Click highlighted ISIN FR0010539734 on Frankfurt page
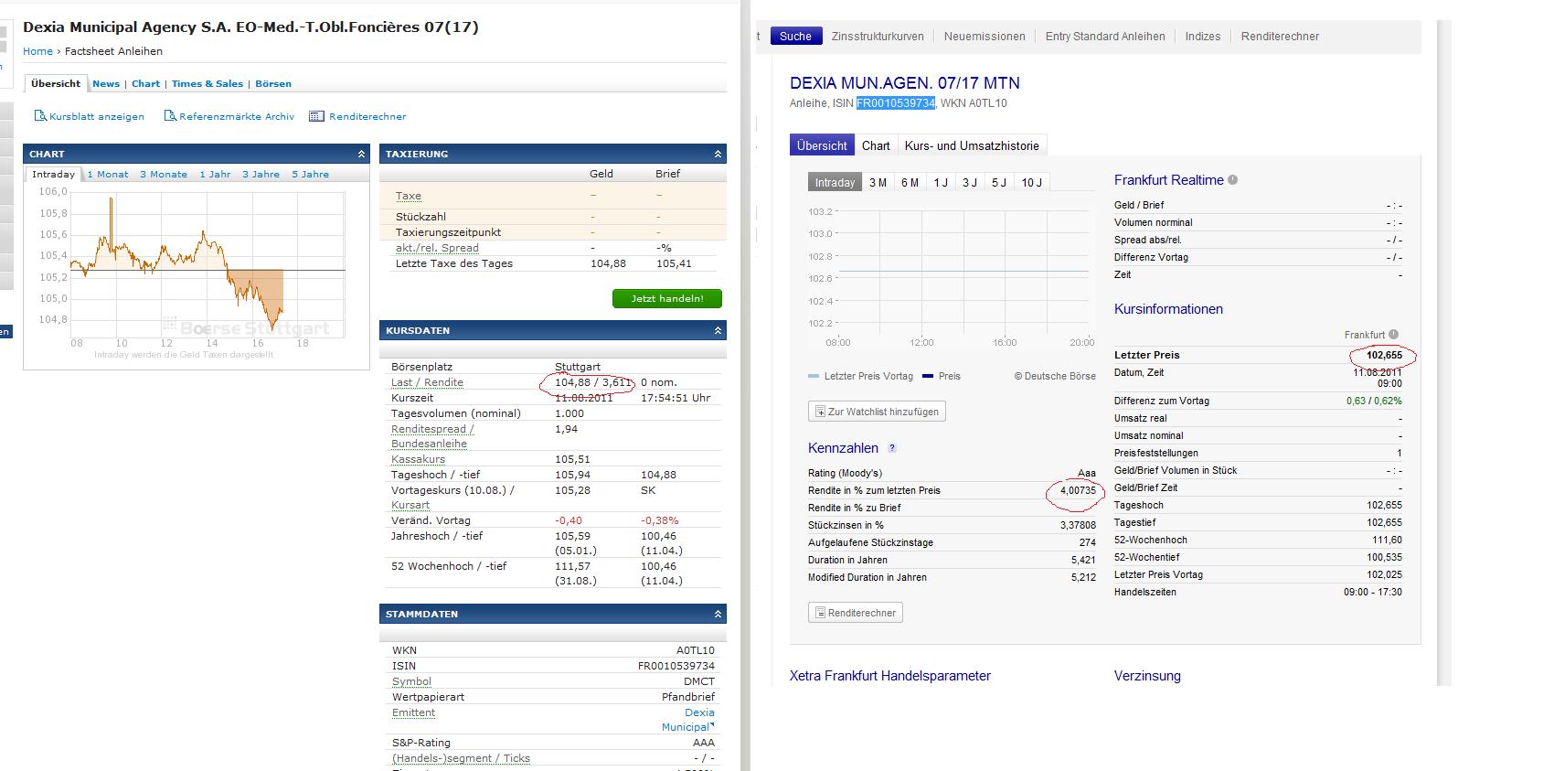 click(x=896, y=103)
